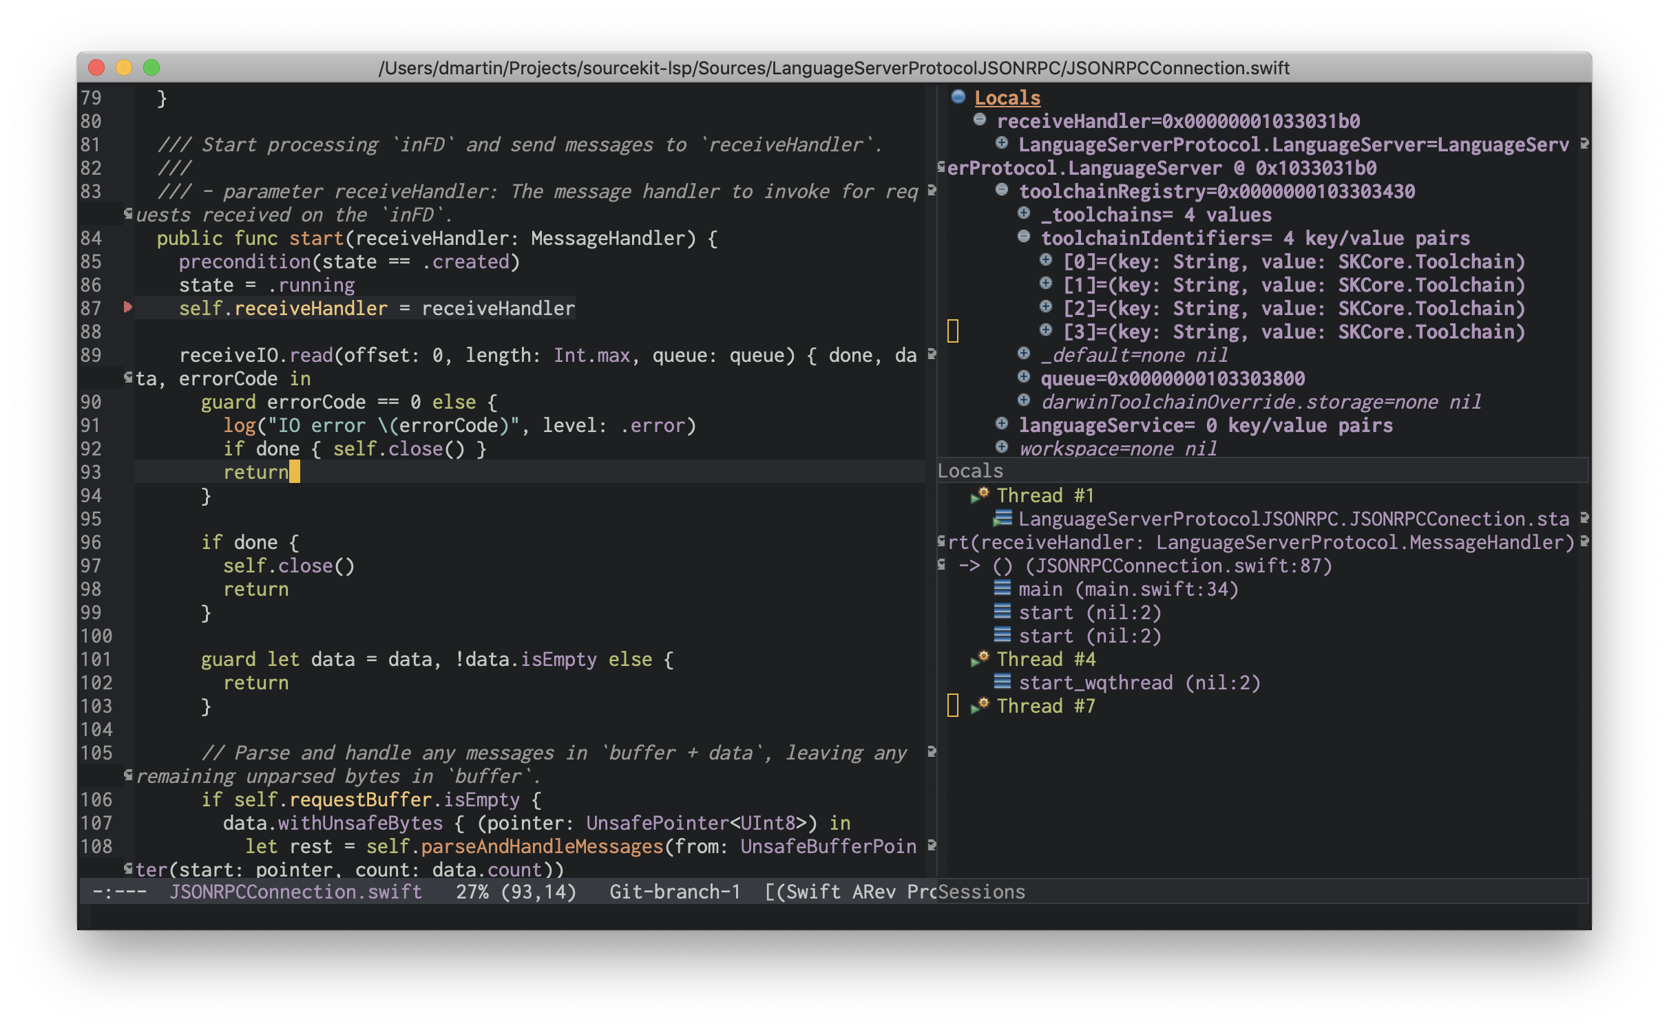Click the breakpoint arrow on line 87
1669x1032 pixels.
point(128,308)
